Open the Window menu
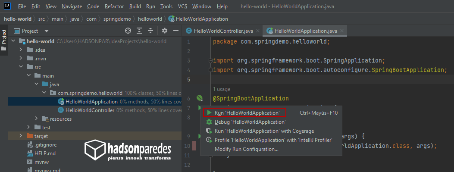 click(201, 6)
